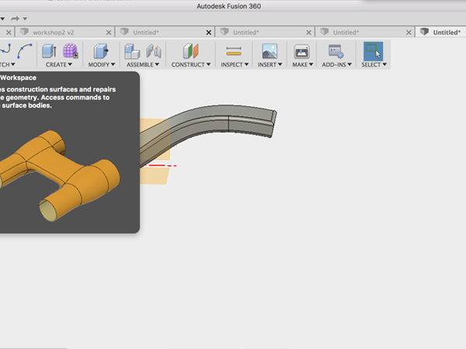Viewport: 466px width, 349px height.
Task: Switch to the bold active Untitled* tab
Action: [x=441, y=32]
